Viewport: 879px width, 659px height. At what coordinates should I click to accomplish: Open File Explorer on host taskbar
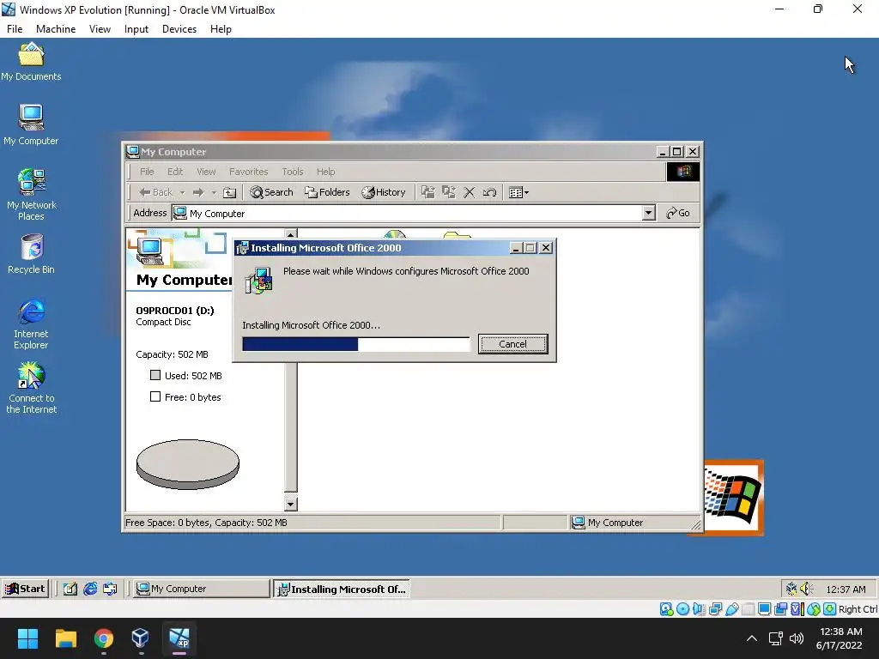point(65,638)
